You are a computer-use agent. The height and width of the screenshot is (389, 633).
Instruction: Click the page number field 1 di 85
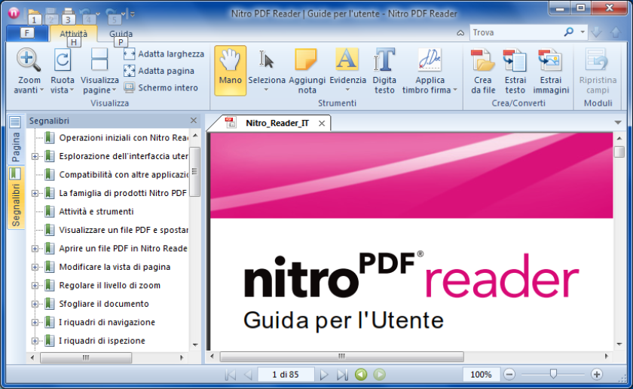(286, 375)
